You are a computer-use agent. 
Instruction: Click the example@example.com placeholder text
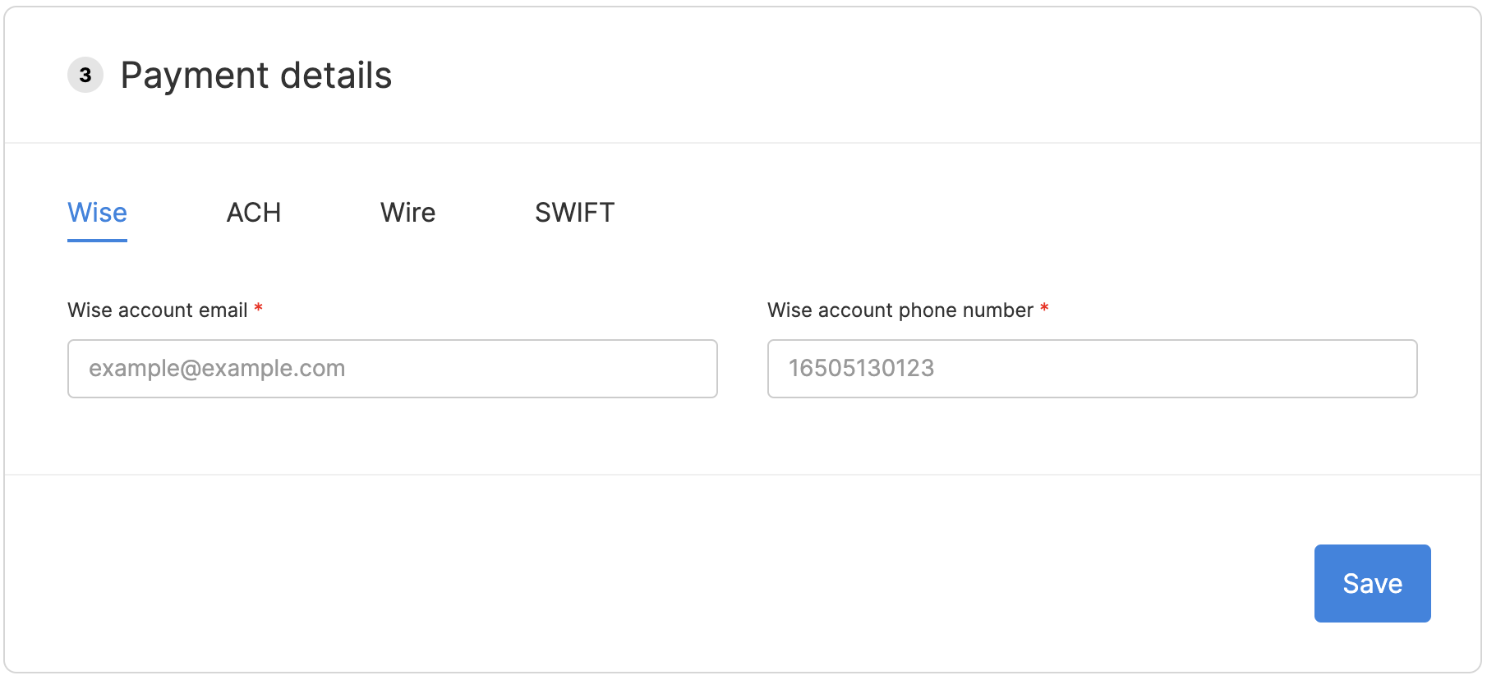tap(217, 369)
